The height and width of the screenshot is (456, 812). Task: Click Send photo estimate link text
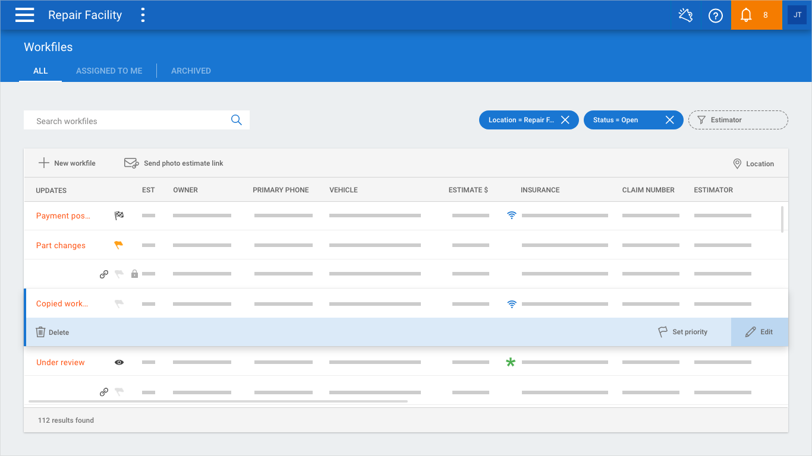coord(184,163)
